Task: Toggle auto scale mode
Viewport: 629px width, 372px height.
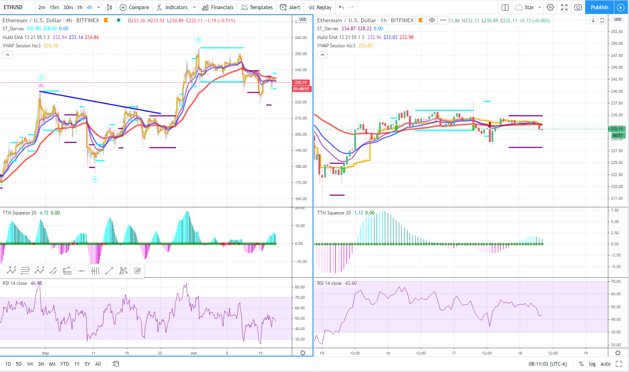Action: click(606, 364)
